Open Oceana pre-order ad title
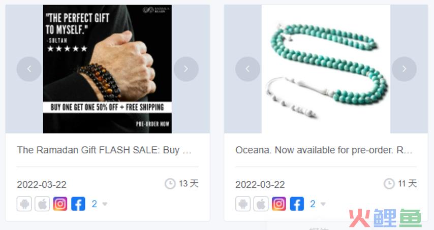 [x=324, y=150]
